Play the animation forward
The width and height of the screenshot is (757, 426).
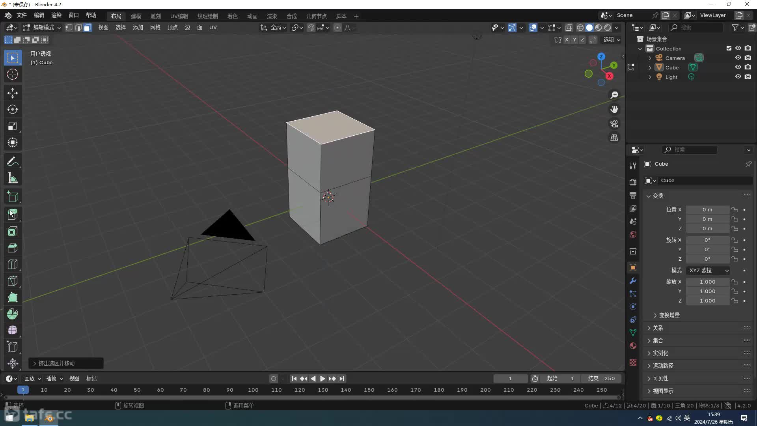point(323,379)
